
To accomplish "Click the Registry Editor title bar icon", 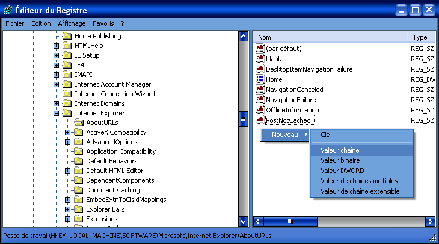I will tap(8, 10).
